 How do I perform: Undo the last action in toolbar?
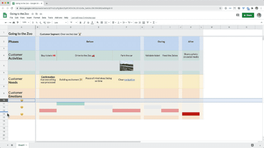(6, 23)
